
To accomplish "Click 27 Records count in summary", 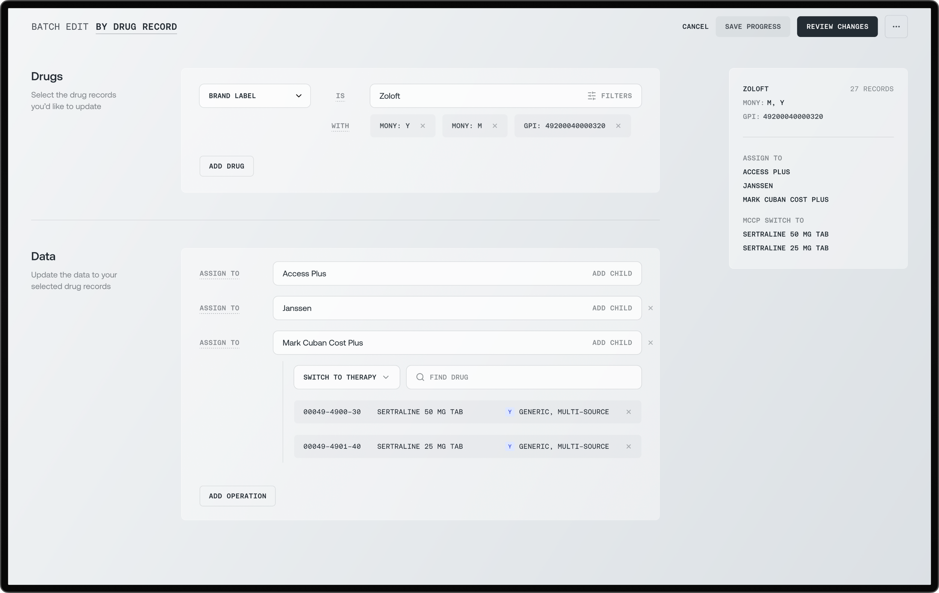I will tap(871, 89).
